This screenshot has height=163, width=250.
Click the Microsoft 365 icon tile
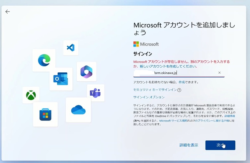(x=86, y=71)
